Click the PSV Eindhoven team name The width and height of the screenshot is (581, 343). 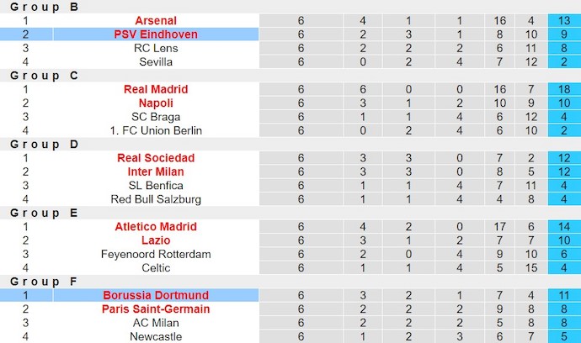(x=156, y=34)
